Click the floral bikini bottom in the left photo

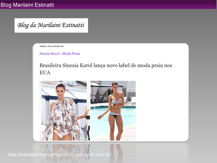click(62, 134)
